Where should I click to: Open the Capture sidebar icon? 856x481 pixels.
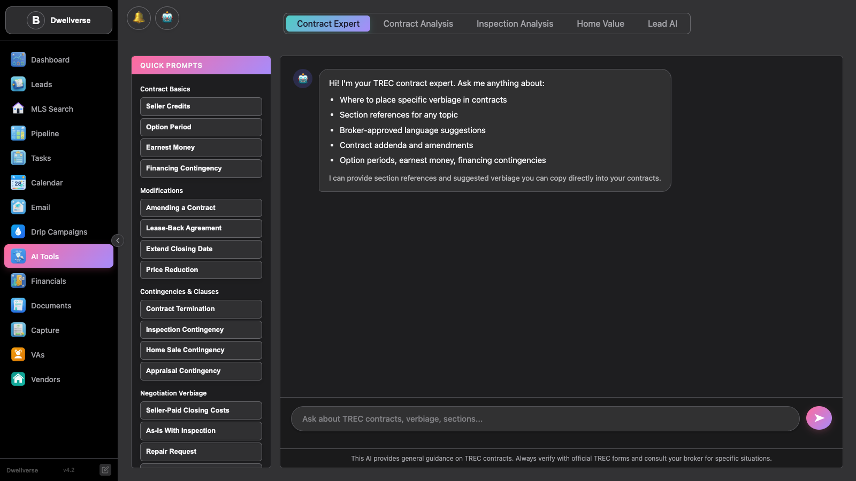coord(18,330)
